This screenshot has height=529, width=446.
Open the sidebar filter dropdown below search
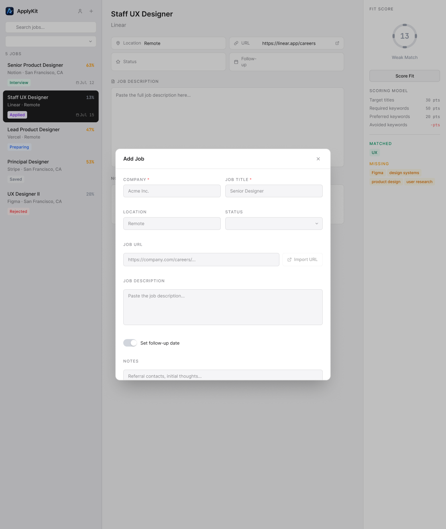pyautogui.click(x=51, y=41)
